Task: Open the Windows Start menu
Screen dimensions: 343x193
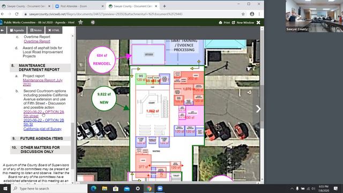Action: pos(5,189)
